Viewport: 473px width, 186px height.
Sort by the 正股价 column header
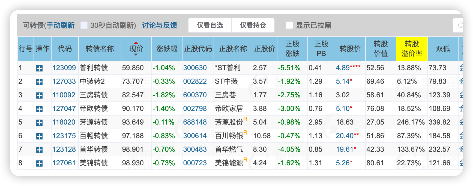[x=264, y=49]
